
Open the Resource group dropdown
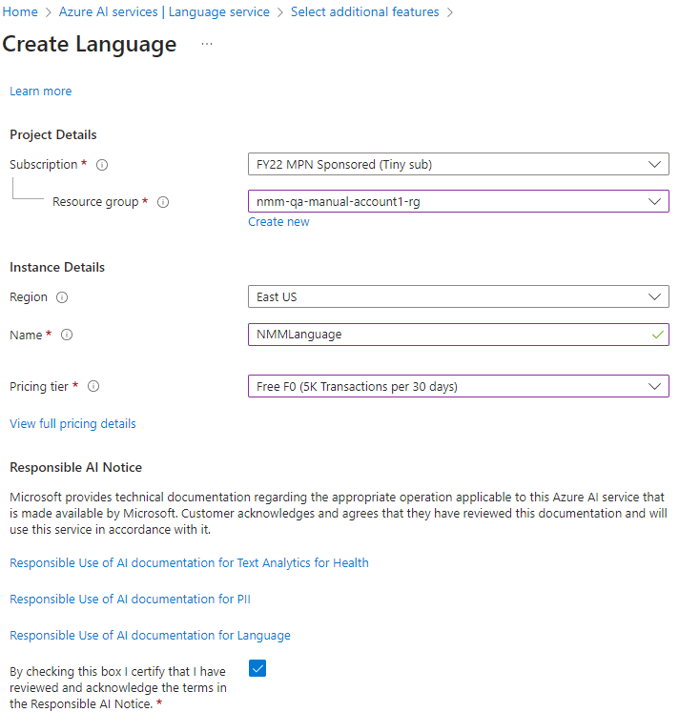point(459,202)
